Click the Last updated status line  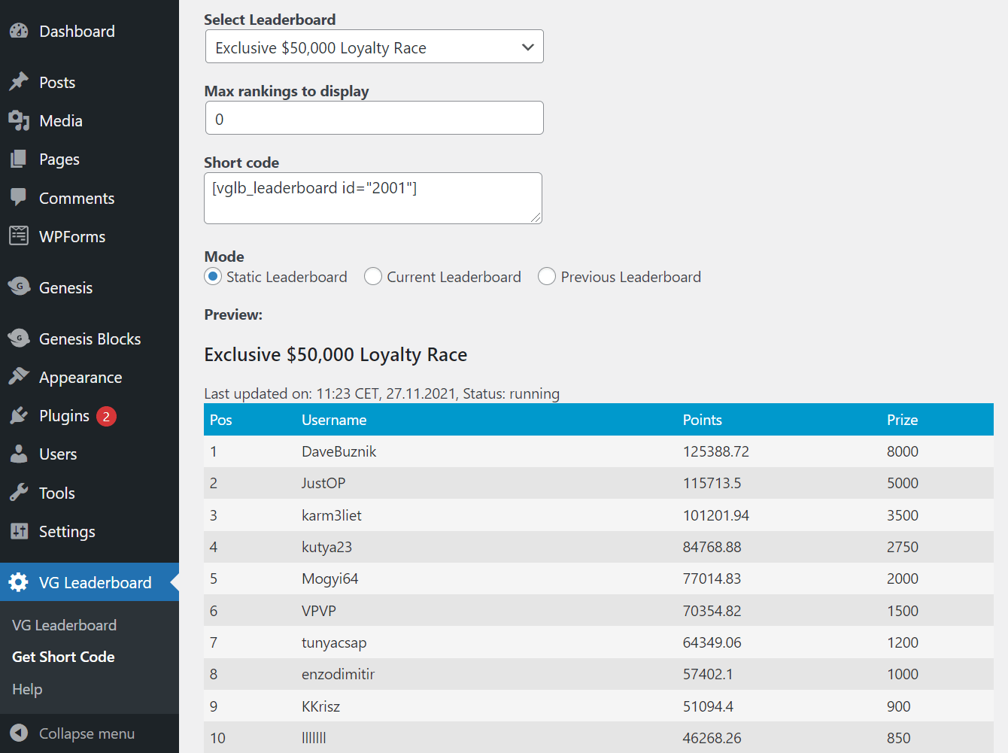coord(381,393)
